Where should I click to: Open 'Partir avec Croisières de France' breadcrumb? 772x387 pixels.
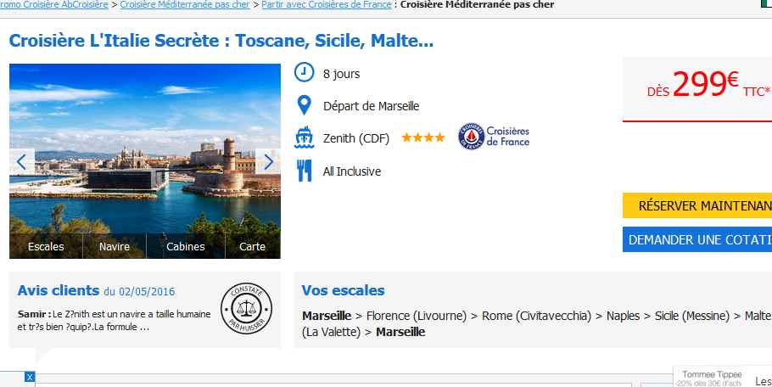(327, 5)
